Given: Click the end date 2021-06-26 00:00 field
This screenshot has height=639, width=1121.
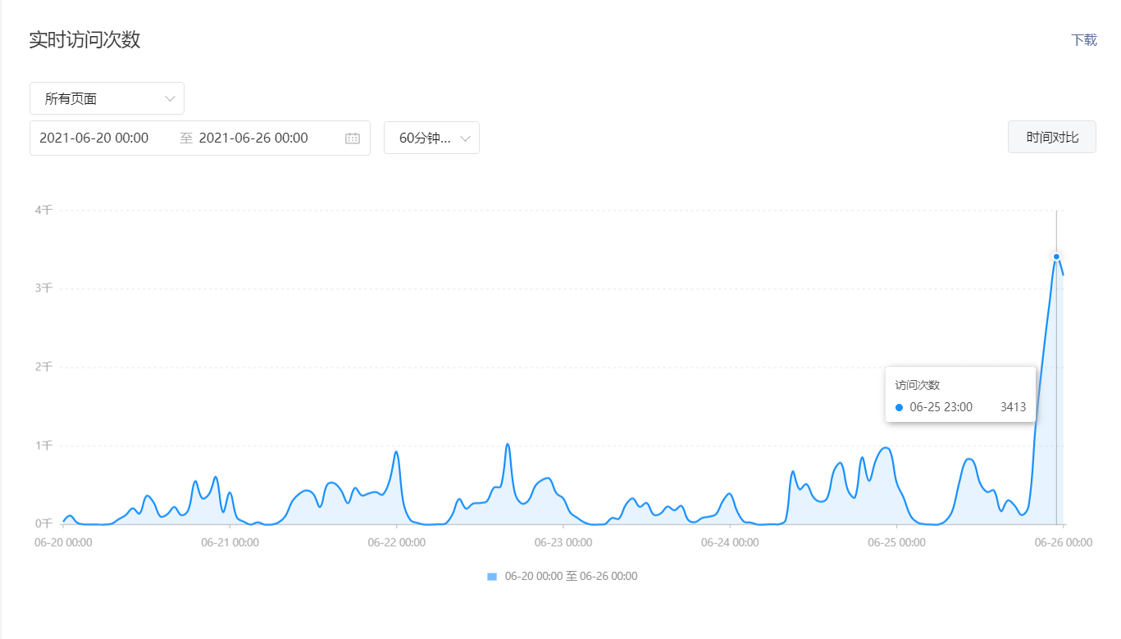Looking at the screenshot, I should point(253,138).
